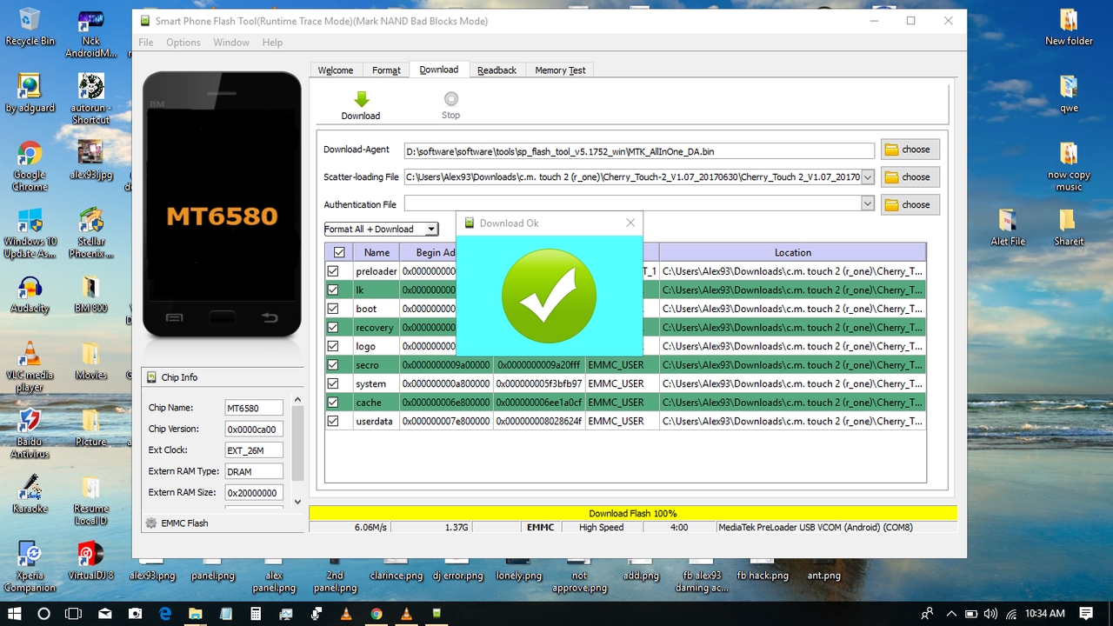Uncheck the boot partition checkbox

click(333, 309)
